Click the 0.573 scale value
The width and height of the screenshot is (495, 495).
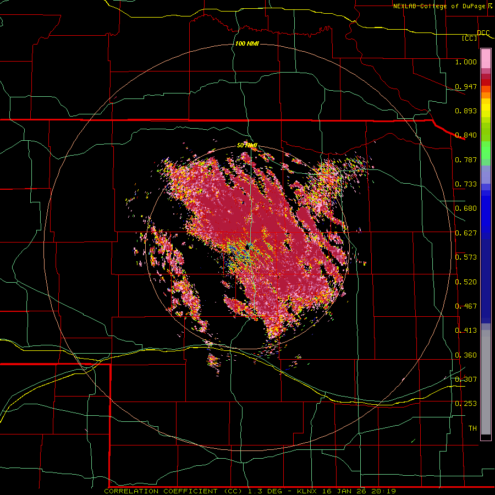pos(466,257)
